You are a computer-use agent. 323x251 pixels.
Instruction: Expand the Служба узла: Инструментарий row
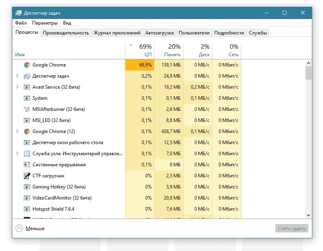point(17,153)
